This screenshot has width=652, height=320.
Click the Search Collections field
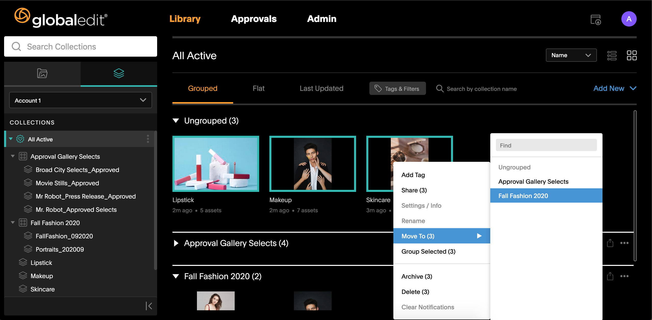(x=81, y=46)
